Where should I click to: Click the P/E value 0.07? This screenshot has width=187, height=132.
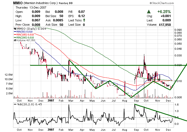pos(81,12)
